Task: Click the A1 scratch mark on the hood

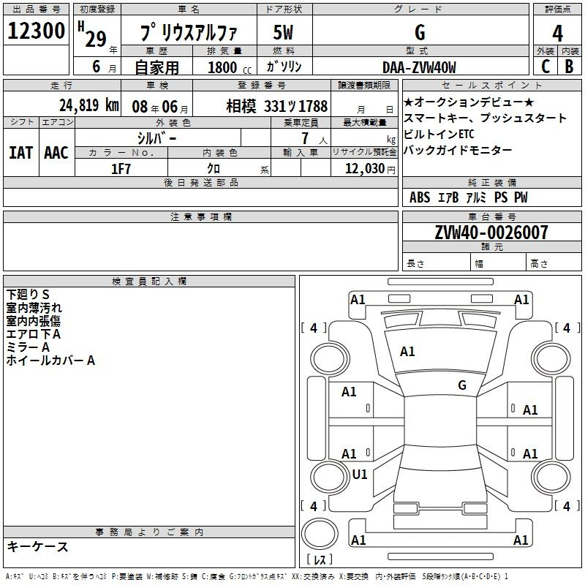Action: pos(407,352)
